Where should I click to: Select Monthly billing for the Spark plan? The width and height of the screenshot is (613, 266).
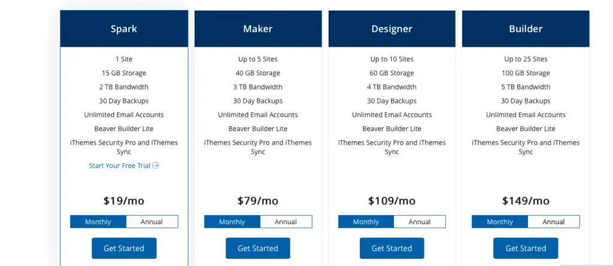[98, 222]
